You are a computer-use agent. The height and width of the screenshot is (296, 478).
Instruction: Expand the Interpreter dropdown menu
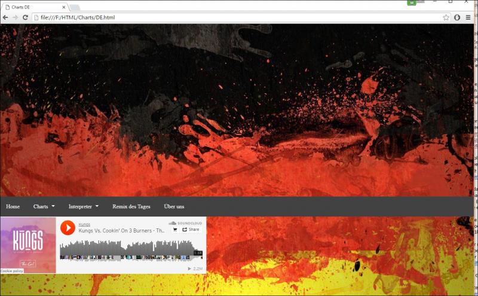coord(84,206)
